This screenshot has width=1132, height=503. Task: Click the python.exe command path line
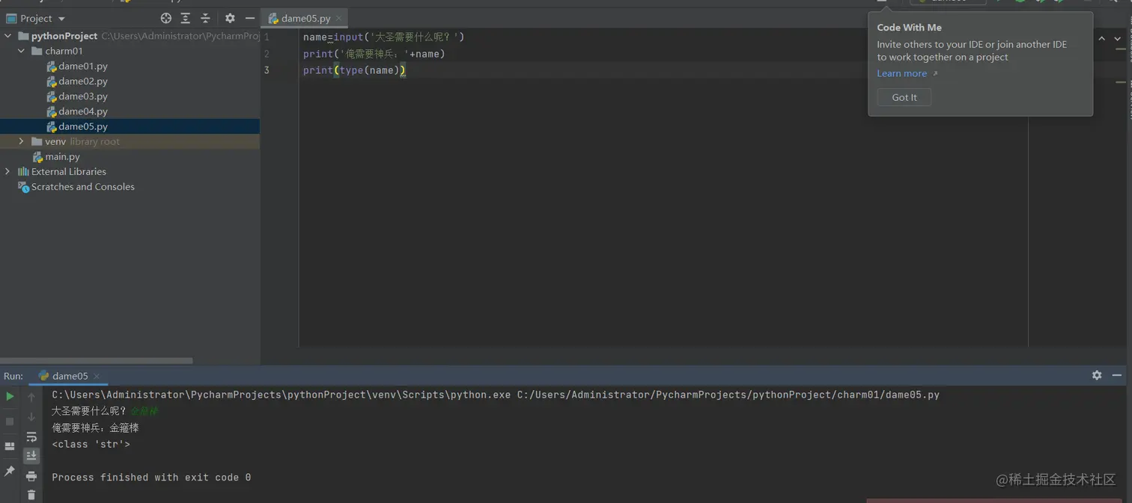[496, 395]
